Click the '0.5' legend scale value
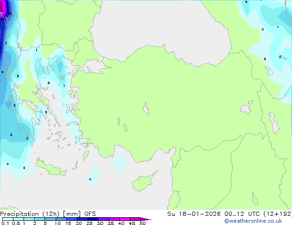This screenshot has width=292, height=225. 16,223
